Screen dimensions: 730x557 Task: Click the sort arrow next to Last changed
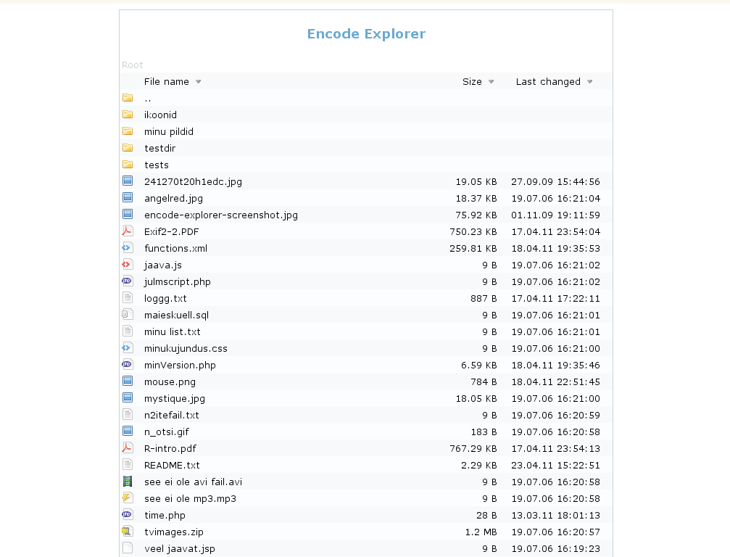pyautogui.click(x=590, y=82)
